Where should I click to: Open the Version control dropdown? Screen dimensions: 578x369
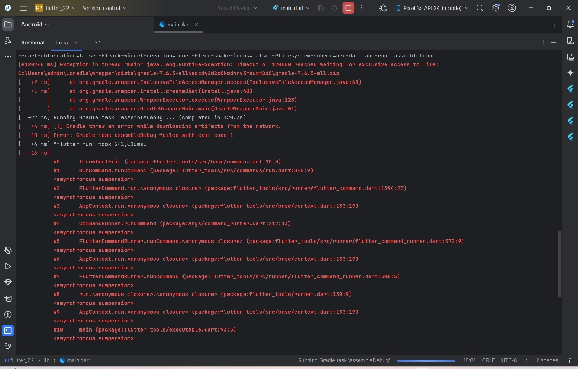104,7
